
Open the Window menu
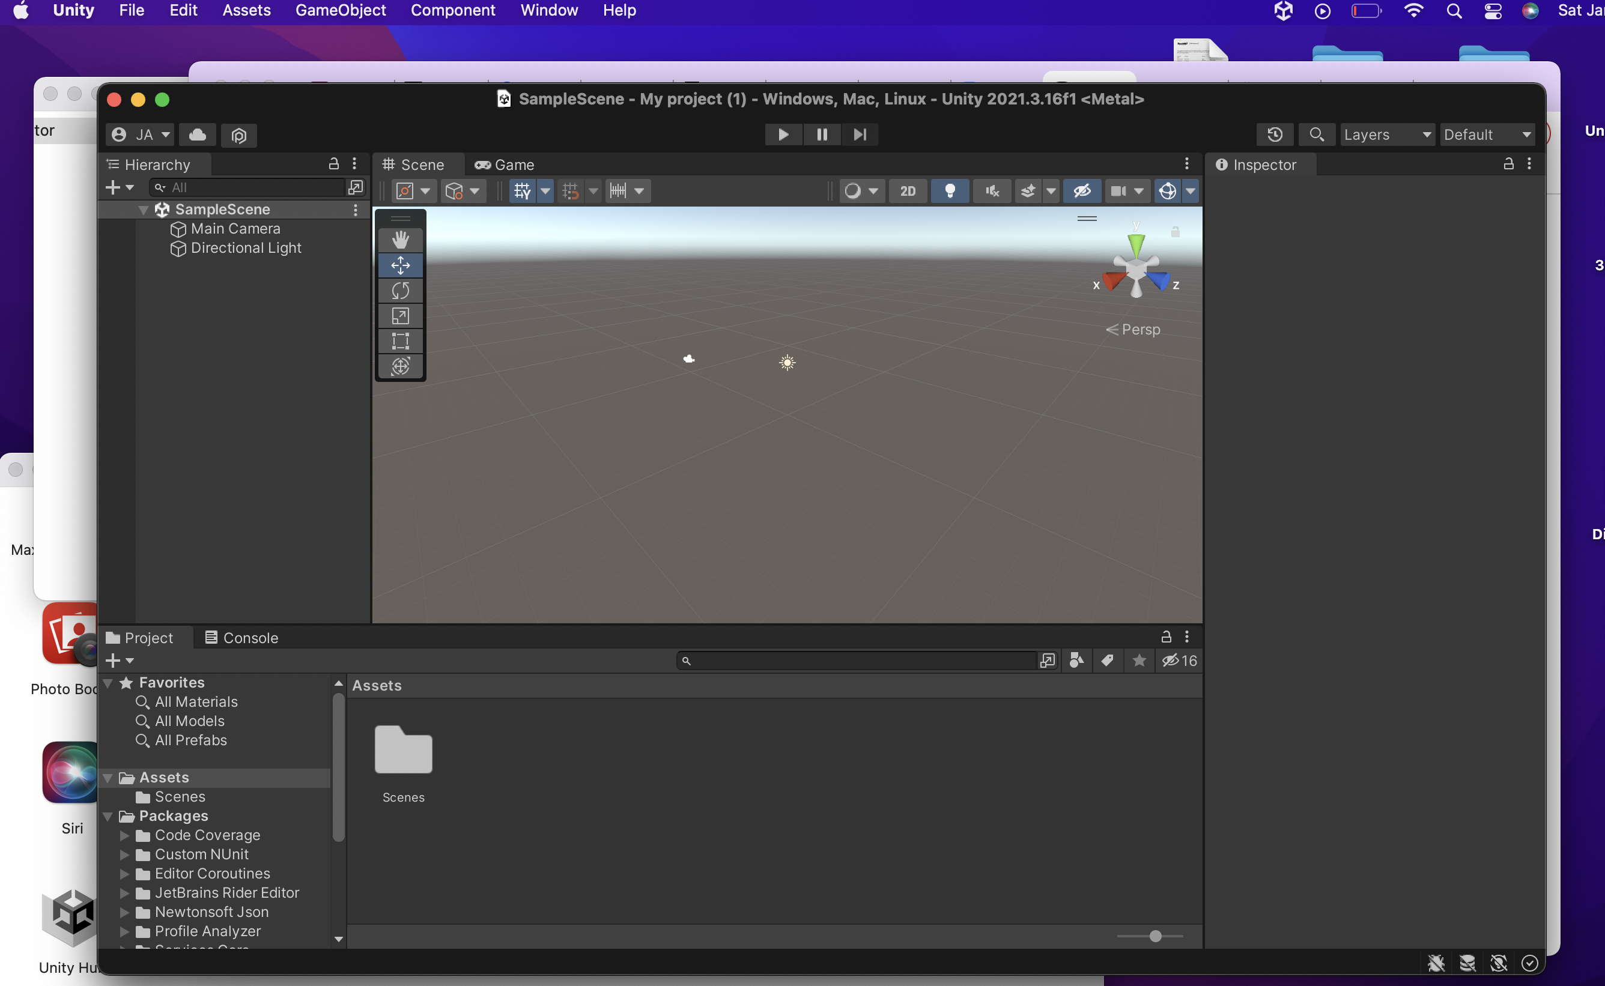549,10
